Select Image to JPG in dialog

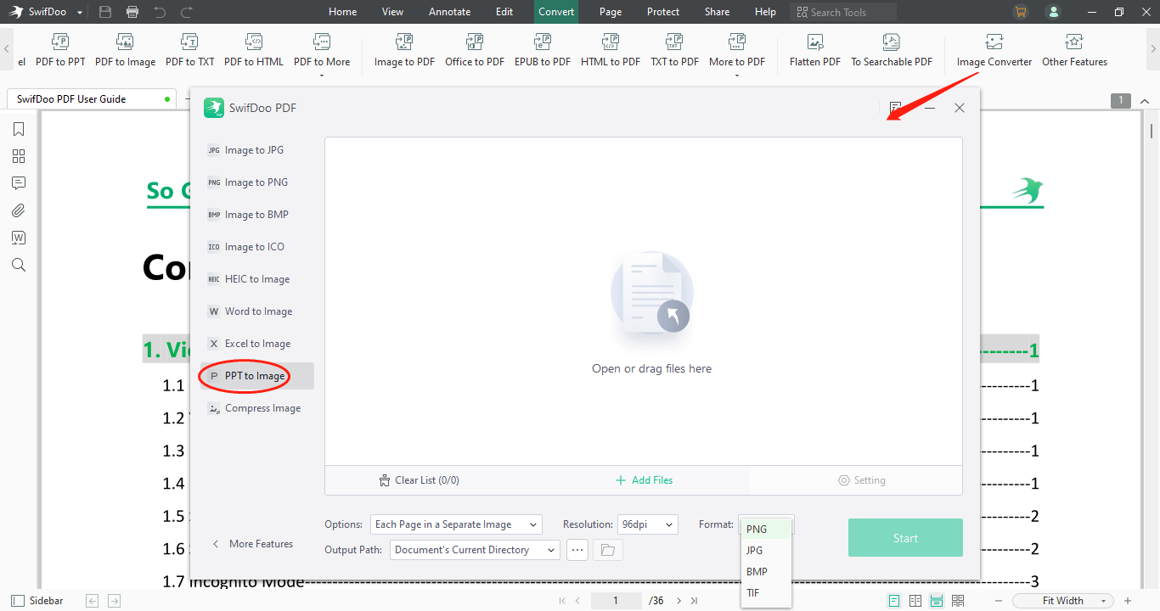click(x=256, y=150)
